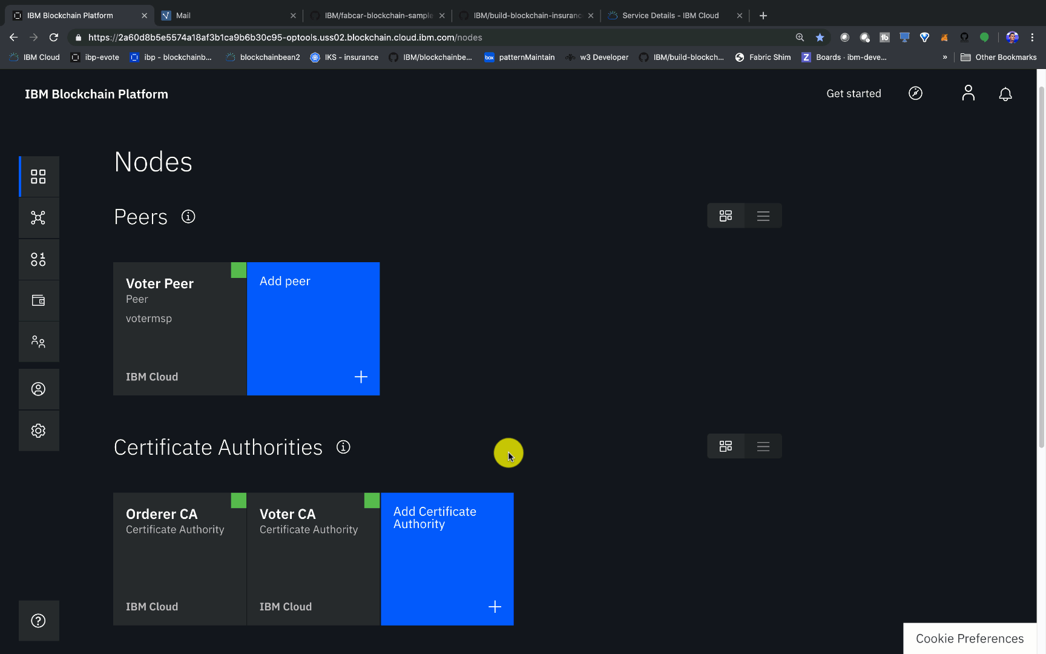1046x654 pixels.
Task: Open the Orderer CA tile
Action: pos(180,559)
